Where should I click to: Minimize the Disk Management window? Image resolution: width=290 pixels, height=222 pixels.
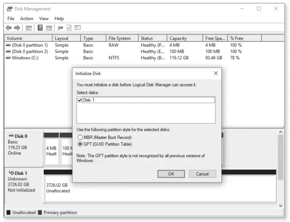point(242,9)
